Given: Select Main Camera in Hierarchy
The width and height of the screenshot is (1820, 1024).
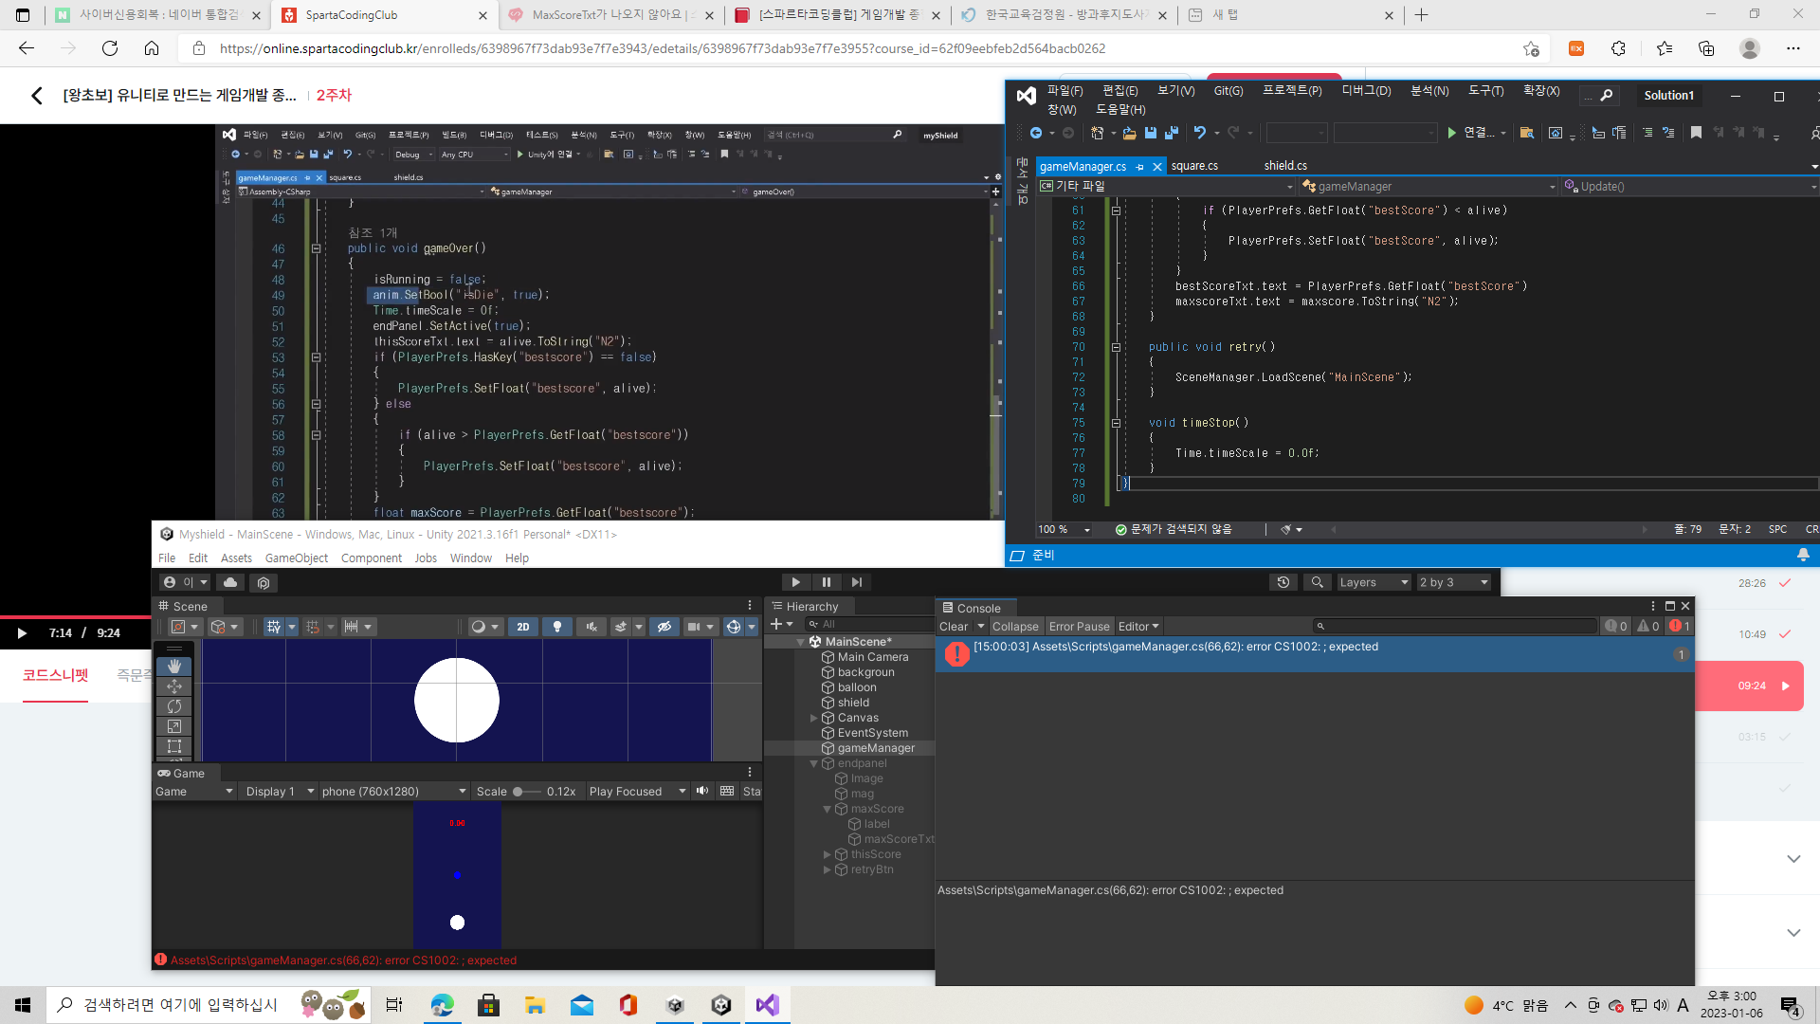Looking at the screenshot, I should [x=872, y=657].
